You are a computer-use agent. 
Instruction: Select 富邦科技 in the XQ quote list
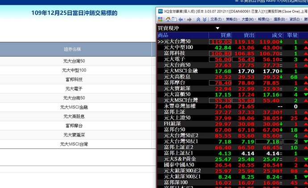click(x=233, y=53)
